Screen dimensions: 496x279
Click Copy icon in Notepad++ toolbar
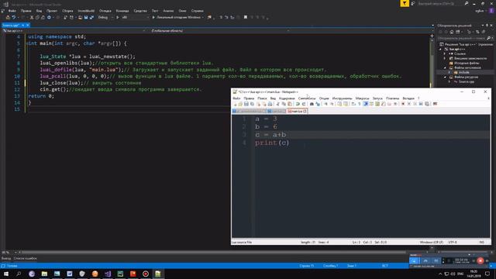click(284, 104)
